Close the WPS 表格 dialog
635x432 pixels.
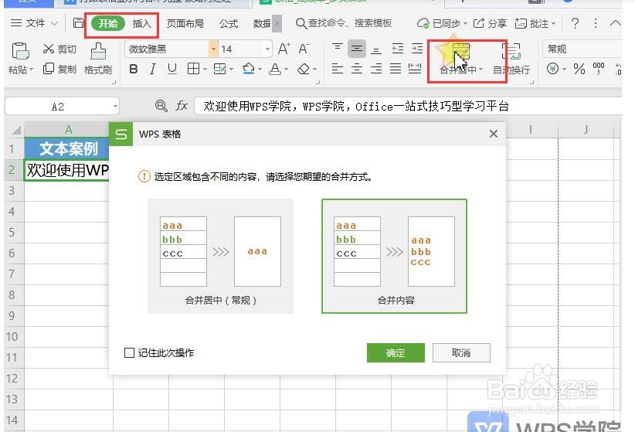click(494, 134)
